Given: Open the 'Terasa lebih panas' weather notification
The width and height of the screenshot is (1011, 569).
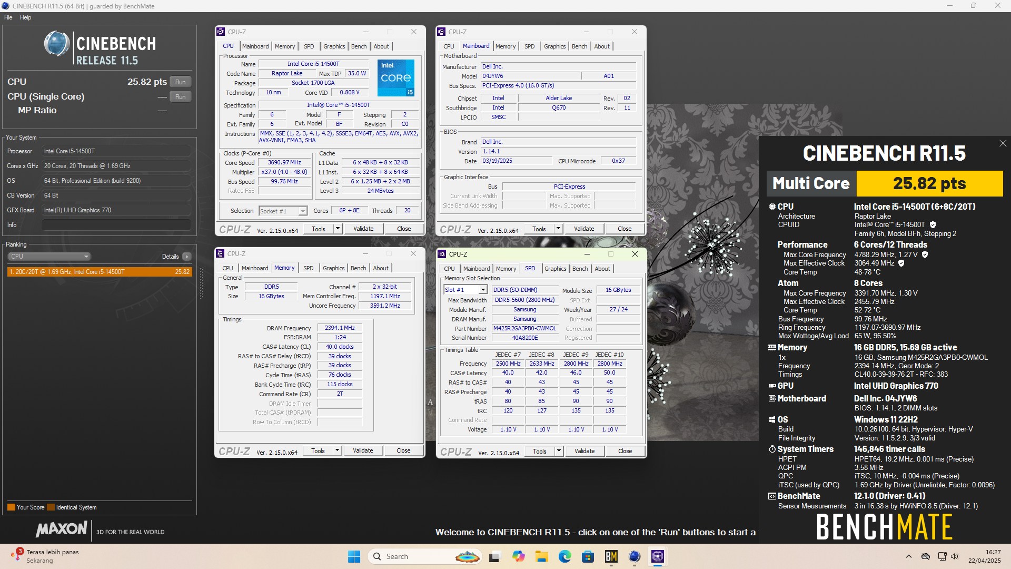Looking at the screenshot, I should tap(45, 556).
